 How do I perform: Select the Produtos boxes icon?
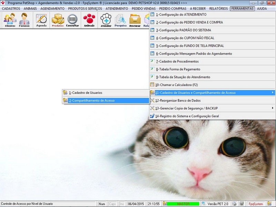[58, 20]
